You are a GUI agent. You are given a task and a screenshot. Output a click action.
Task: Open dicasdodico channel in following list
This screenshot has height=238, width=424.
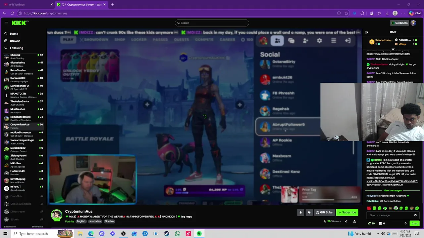pos(23,64)
